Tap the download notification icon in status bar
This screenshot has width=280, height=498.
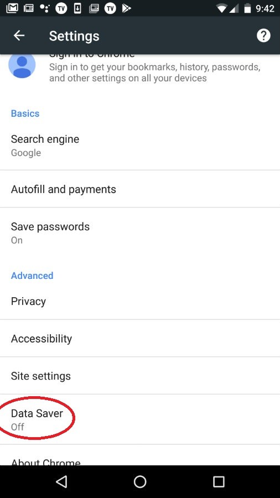click(x=77, y=8)
